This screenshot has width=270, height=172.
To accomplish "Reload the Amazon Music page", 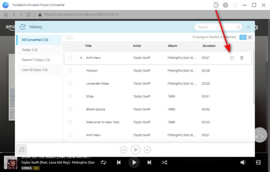I will pos(29,15).
